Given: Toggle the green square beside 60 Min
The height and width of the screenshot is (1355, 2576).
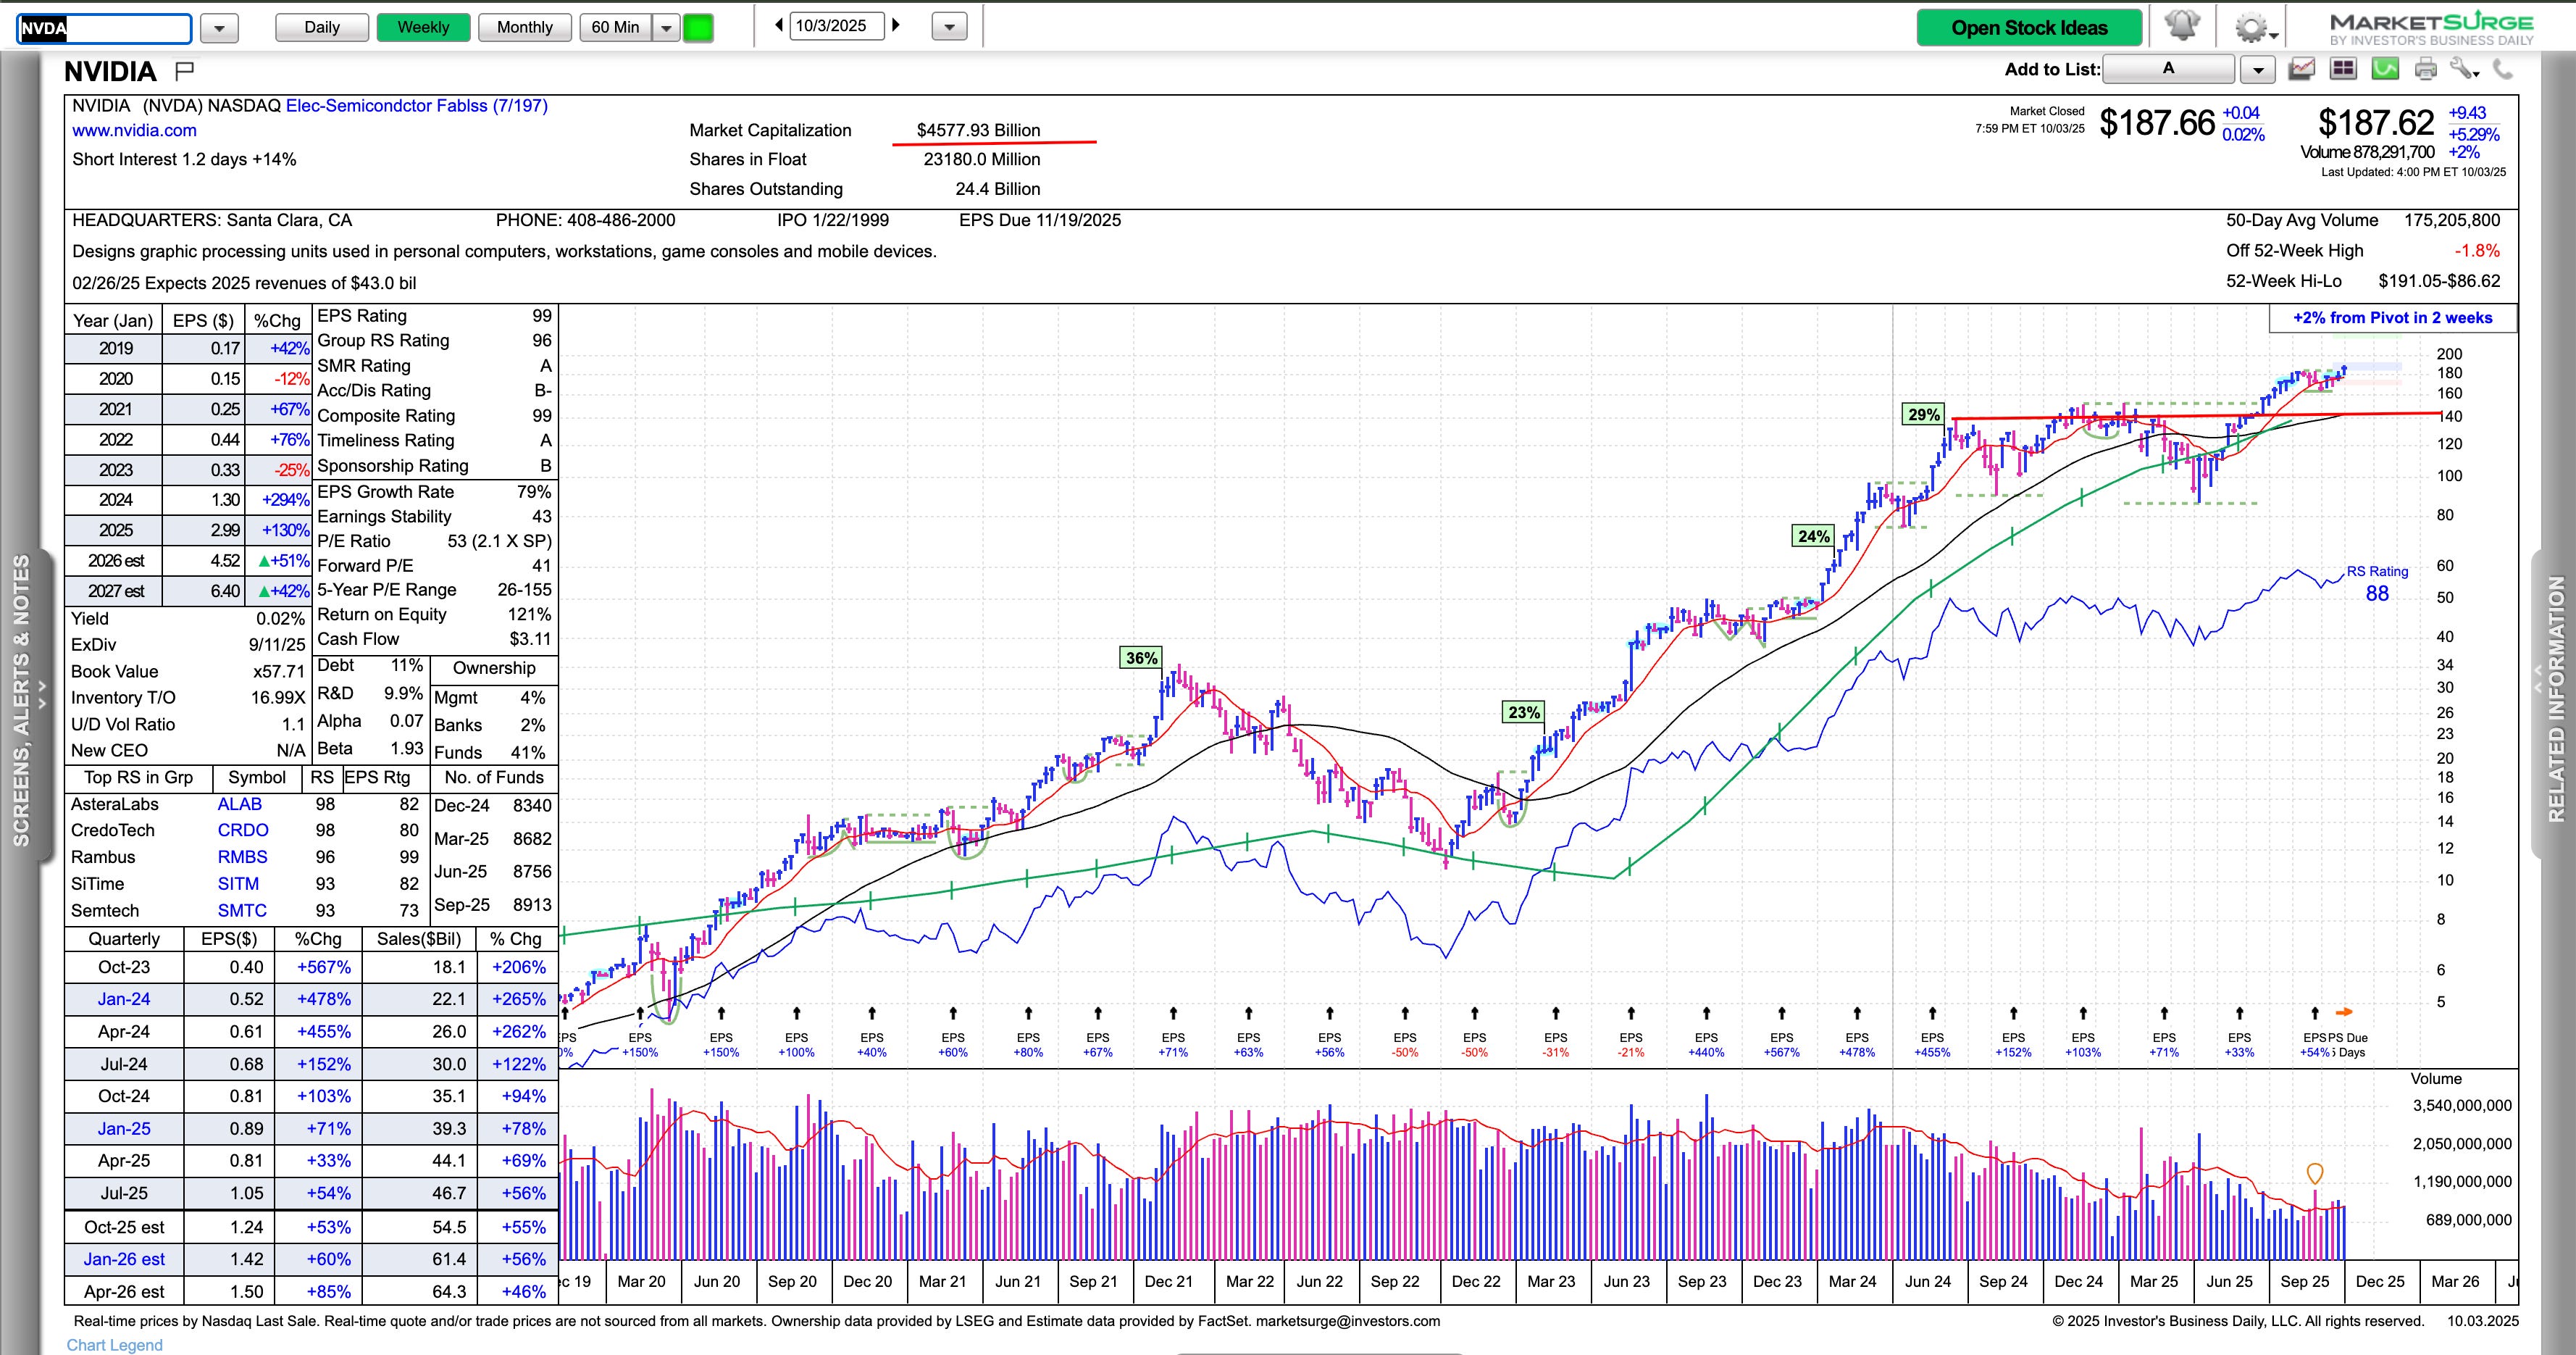Looking at the screenshot, I should point(698,27).
